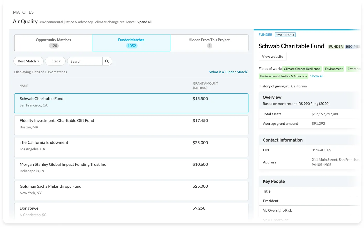Open the Hidden From This Project tab
The width and height of the screenshot is (364, 231).
point(209,43)
